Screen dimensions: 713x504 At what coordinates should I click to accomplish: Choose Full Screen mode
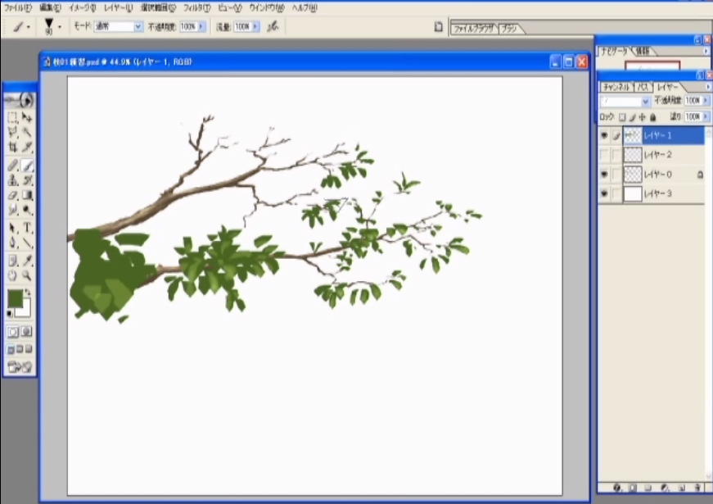[x=29, y=350]
